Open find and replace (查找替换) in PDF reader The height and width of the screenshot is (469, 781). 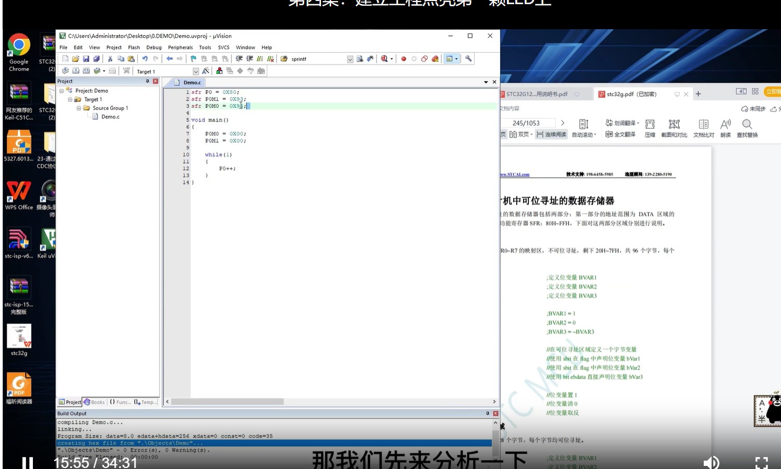[747, 128]
